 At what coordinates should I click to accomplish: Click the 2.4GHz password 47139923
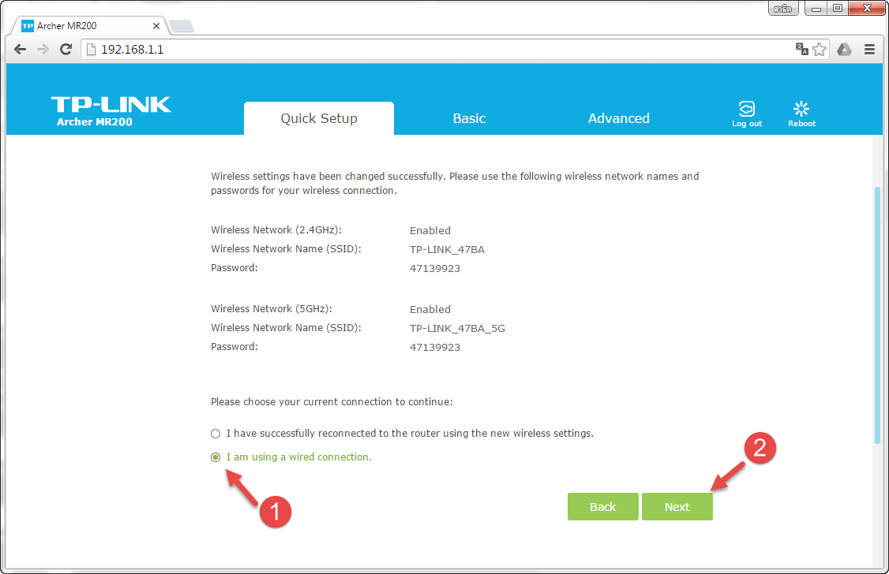click(435, 268)
